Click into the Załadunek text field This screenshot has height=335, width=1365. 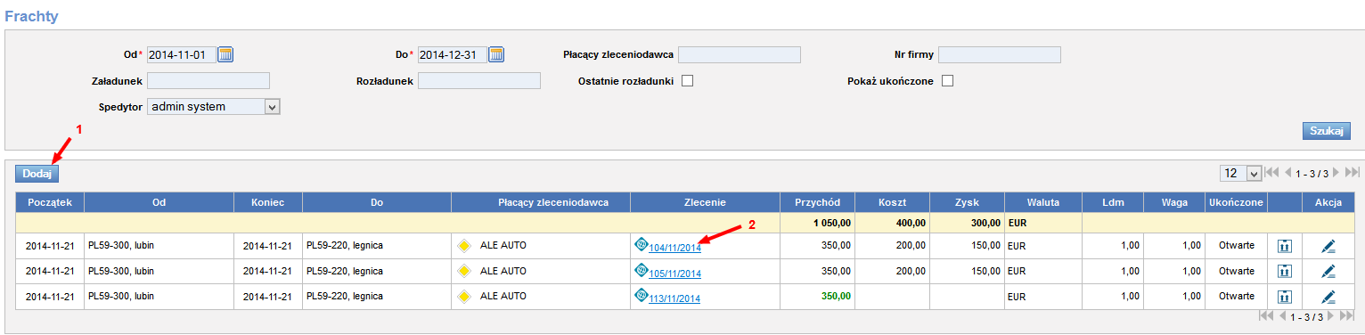pos(208,81)
